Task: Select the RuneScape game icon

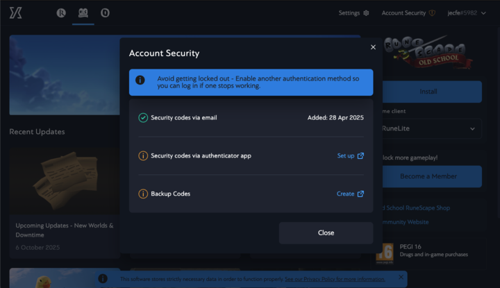Action: point(61,12)
